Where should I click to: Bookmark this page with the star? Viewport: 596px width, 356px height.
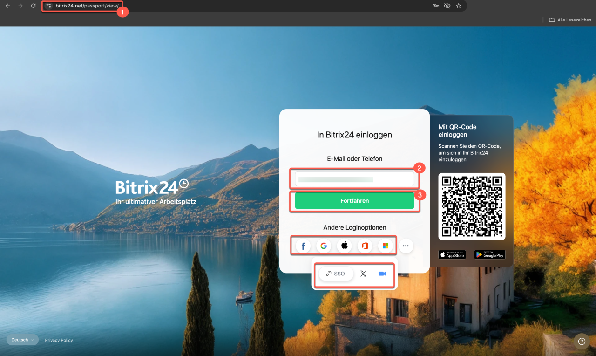tap(459, 6)
